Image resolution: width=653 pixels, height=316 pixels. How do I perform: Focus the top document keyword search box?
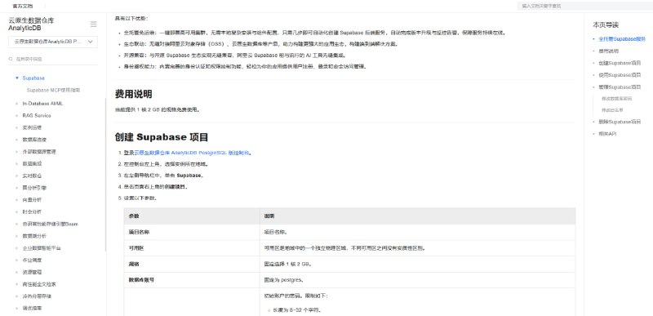(x=584, y=6)
